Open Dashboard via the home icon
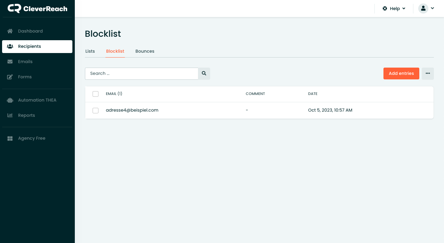This screenshot has width=444, height=243. click(x=10, y=31)
